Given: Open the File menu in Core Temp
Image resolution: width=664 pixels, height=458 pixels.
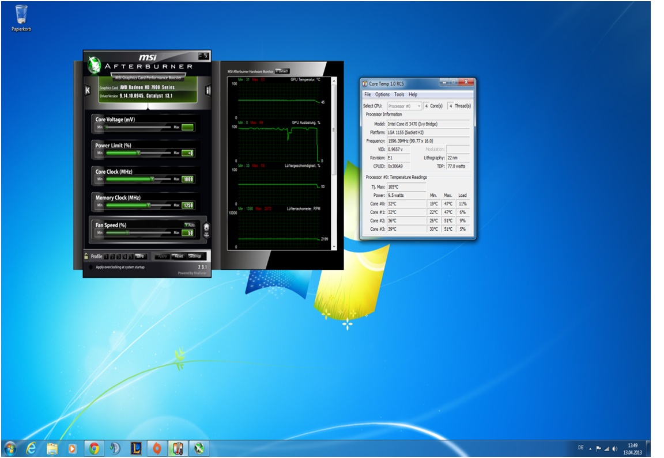Looking at the screenshot, I should click(x=368, y=94).
